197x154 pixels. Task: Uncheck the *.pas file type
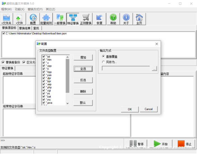(44, 75)
